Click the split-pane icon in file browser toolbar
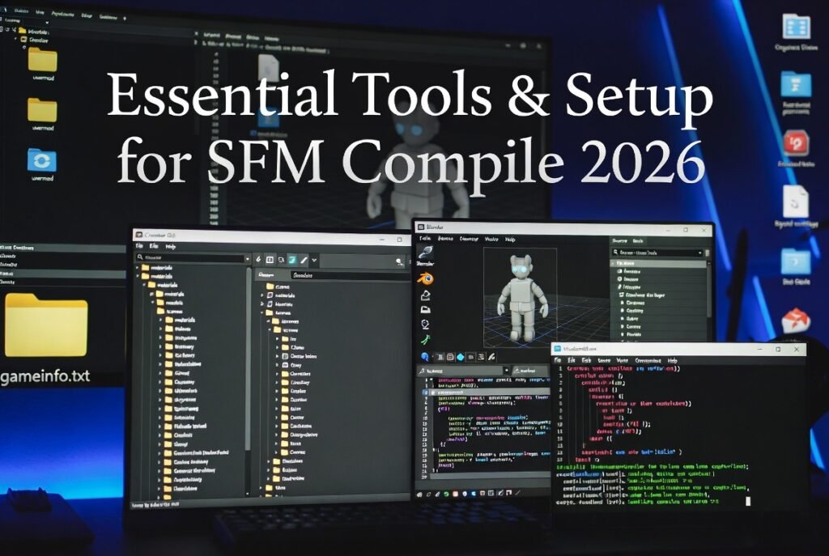 click(x=270, y=260)
